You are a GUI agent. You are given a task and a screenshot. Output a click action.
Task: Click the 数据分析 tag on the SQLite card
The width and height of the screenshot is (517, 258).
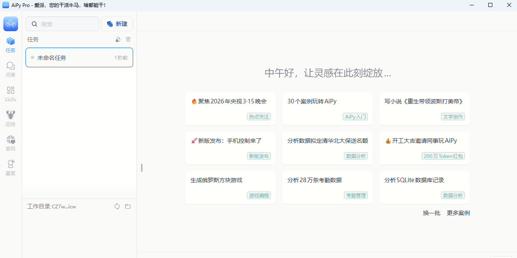point(453,195)
